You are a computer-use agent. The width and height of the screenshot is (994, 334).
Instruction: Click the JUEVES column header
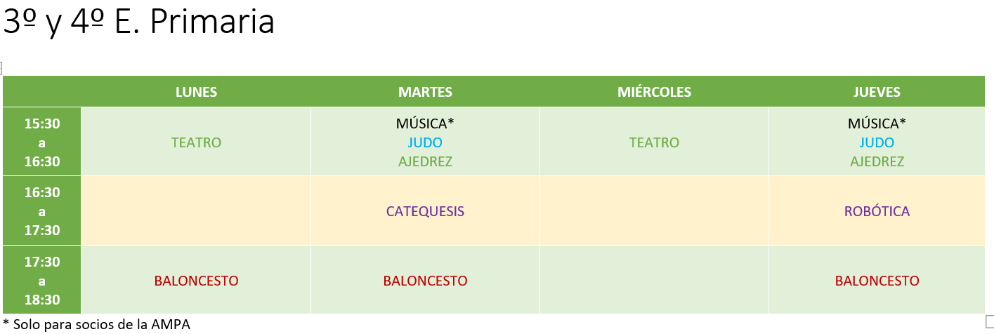(x=877, y=92)
